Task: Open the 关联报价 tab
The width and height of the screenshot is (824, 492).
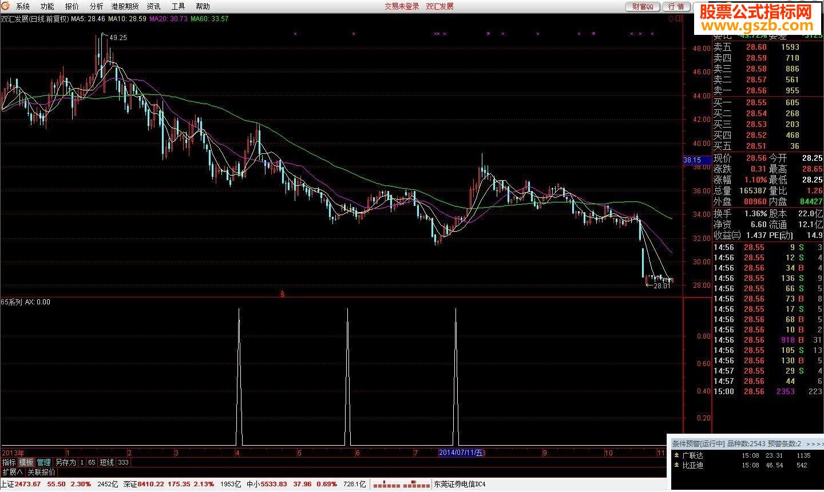Action: pos(41,473)
